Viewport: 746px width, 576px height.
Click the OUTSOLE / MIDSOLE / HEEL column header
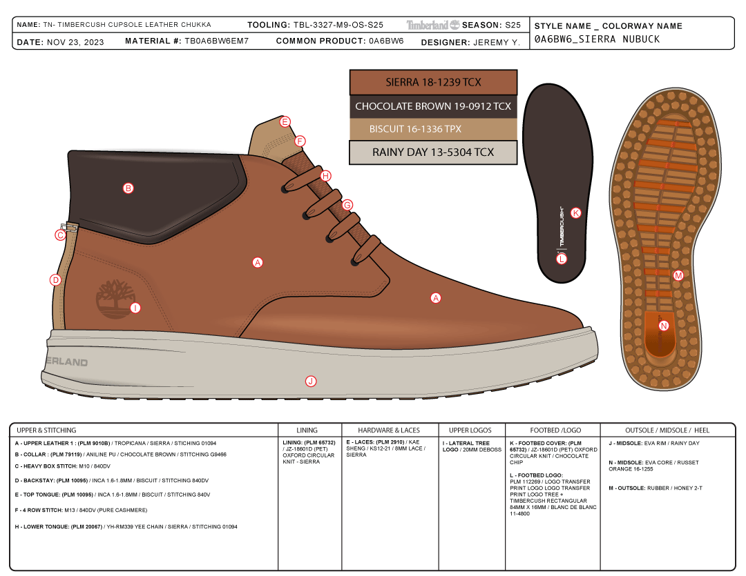pos(667,430)
